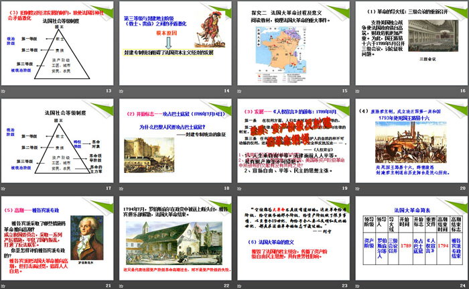The image size is (469, 289).
Task: Click slide number label "14"
Action: pyautogui.click(x=226, y=91)
